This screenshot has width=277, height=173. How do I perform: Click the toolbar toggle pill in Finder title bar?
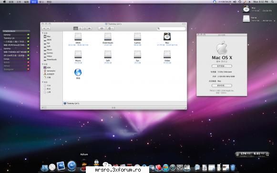184,24
